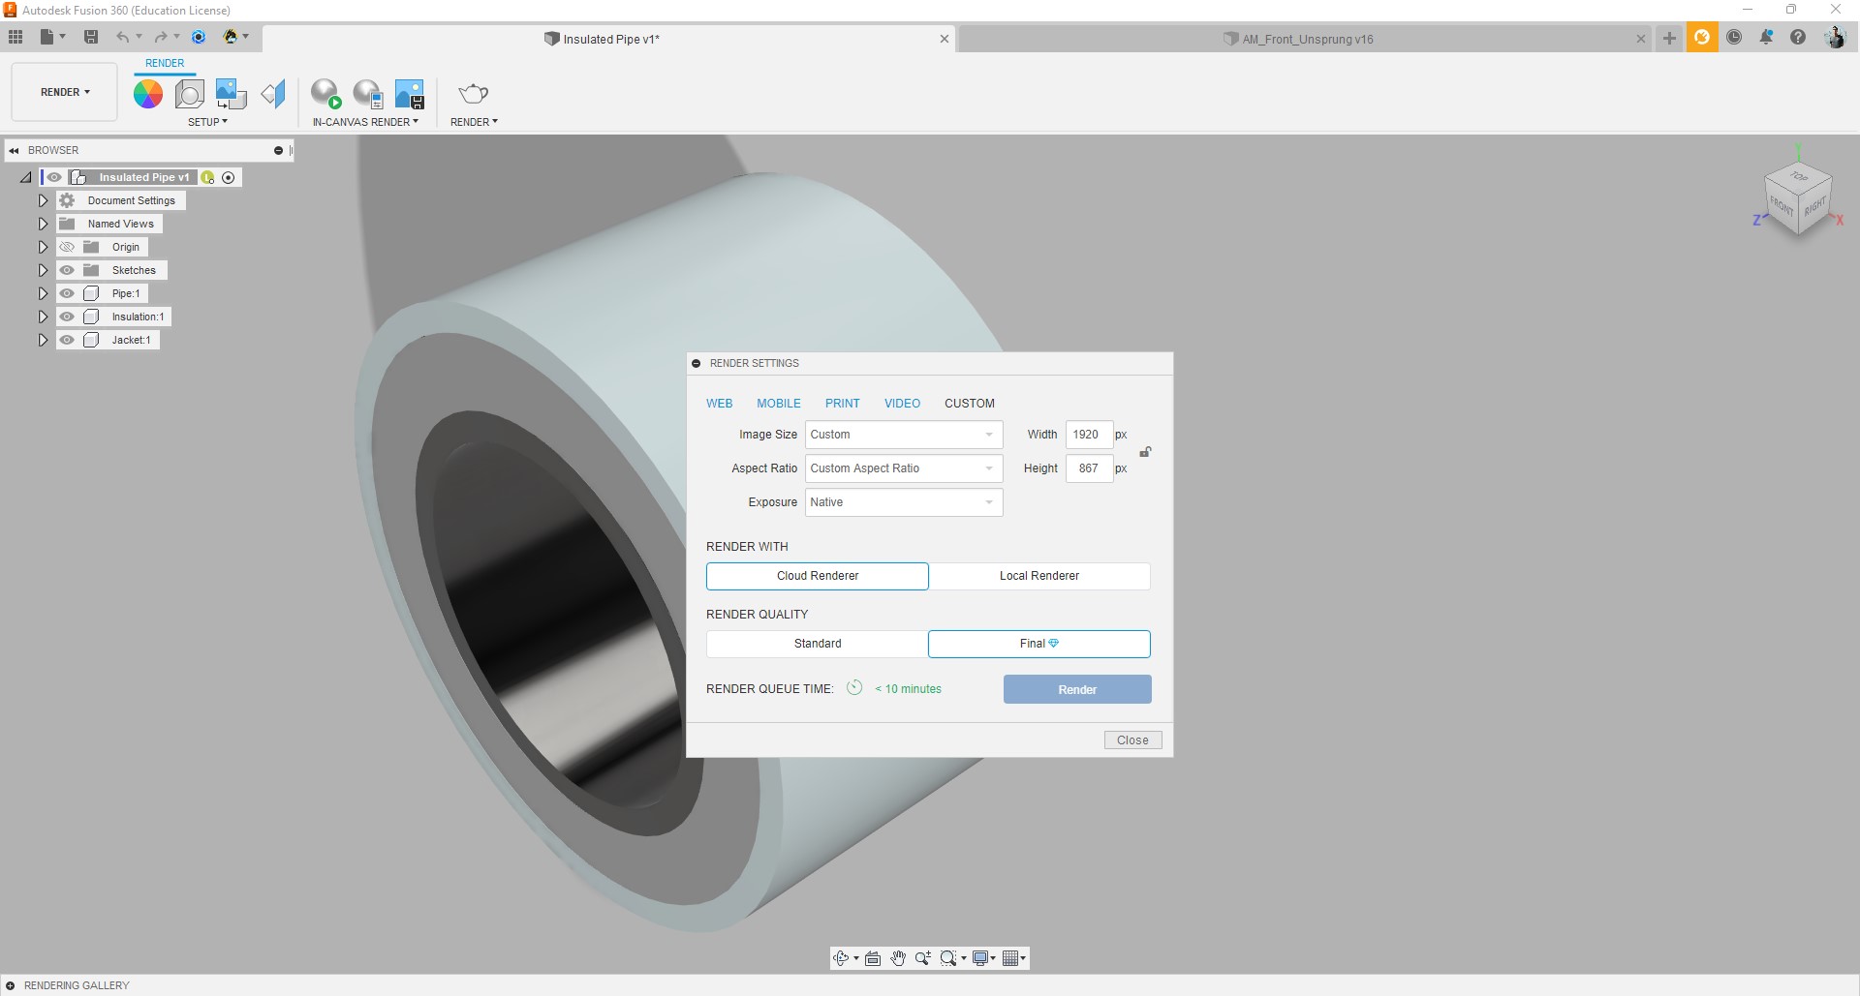The height and width of the screenshot is (996, 1860).
Task: Select the Texture Map Controls tool
Action: pos(230,93)
